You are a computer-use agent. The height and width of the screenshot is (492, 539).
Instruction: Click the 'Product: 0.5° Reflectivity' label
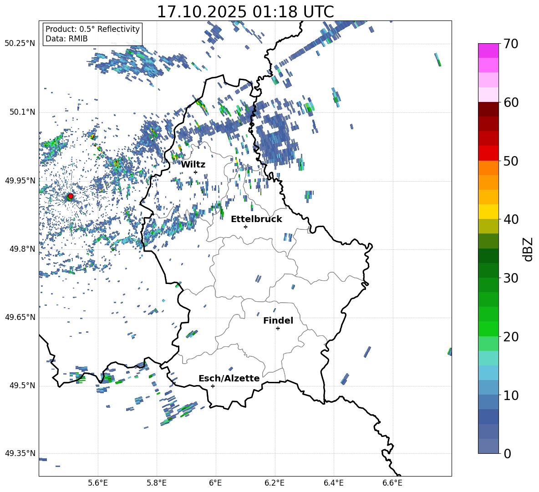pyautogui.click(x=92, y=29)
